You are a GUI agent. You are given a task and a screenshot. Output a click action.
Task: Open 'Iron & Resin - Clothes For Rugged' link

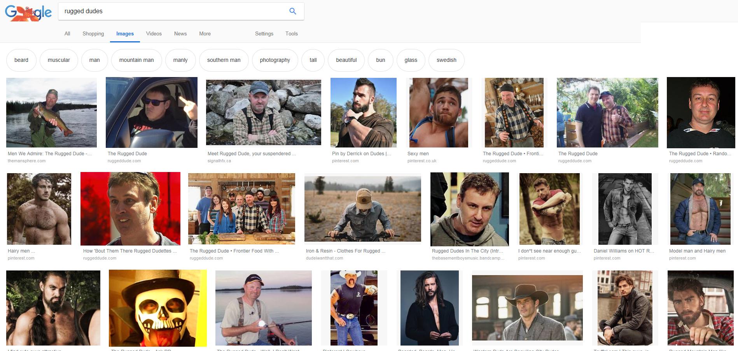(x=346, y=251)
